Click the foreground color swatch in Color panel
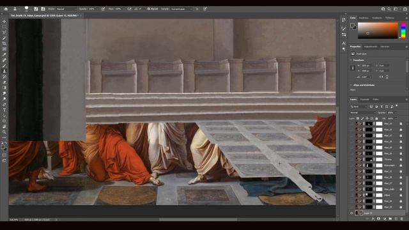Image resolution: width=409 pixels, height=230 pixels. 352,26
